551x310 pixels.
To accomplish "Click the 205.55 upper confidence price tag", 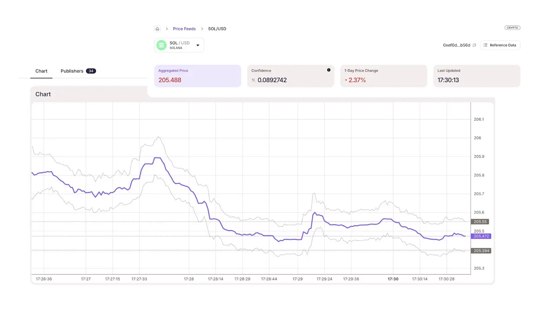I will tap(480, 222).
